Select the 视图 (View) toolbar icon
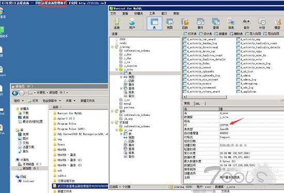This screenshot has width=284, height=193. 169,23
